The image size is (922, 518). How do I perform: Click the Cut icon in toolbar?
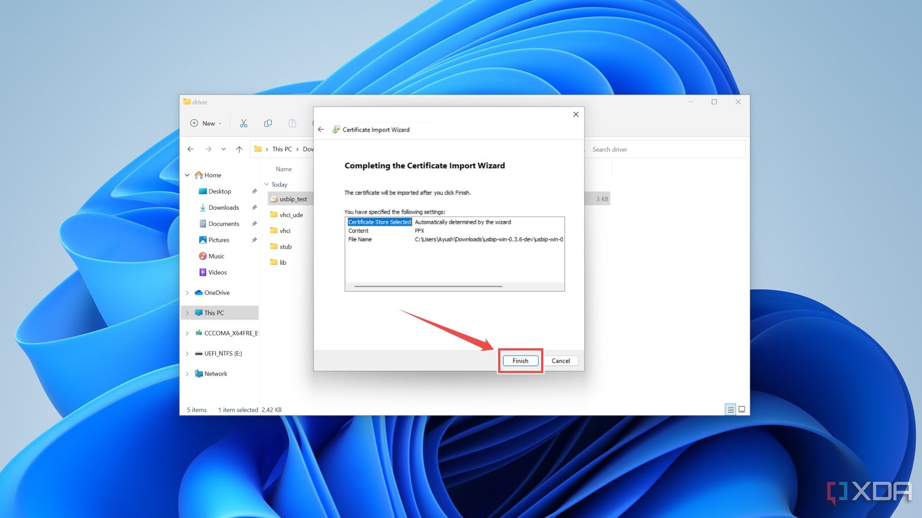pyautogui.click(x=243, y=123)
